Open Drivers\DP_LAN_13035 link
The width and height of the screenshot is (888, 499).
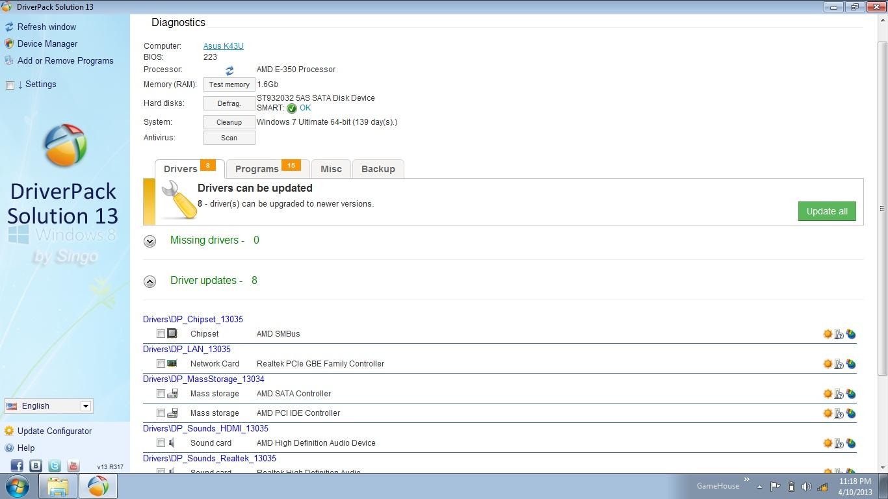pos(187,349)
